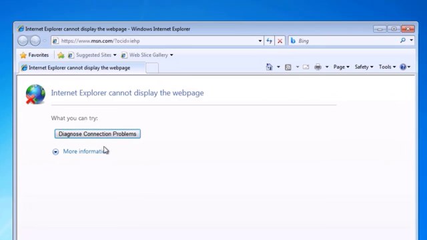This screenshot has width=427, height=240.
Task: Maximize the Internet Explorer window
Action: click(394, 29)
